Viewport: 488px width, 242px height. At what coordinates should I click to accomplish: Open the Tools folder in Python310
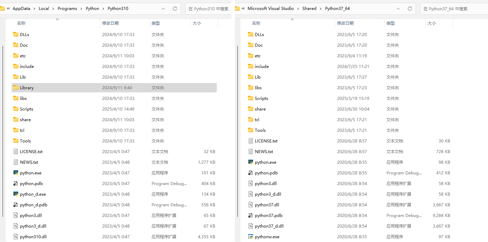pos(25,141)
